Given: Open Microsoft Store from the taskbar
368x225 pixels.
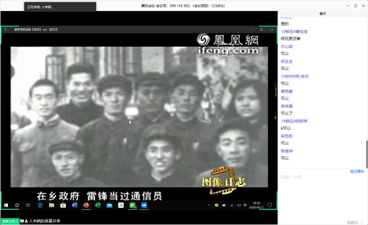Looking at the screenshot, I should pos(63,205).
